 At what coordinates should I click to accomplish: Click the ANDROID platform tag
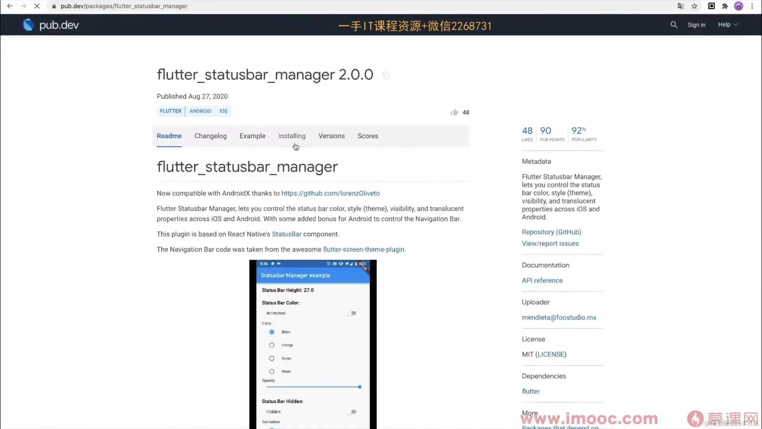(200, 111)
